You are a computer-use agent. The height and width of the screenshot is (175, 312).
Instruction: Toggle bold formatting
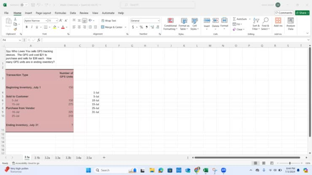(x=26, y=27)
